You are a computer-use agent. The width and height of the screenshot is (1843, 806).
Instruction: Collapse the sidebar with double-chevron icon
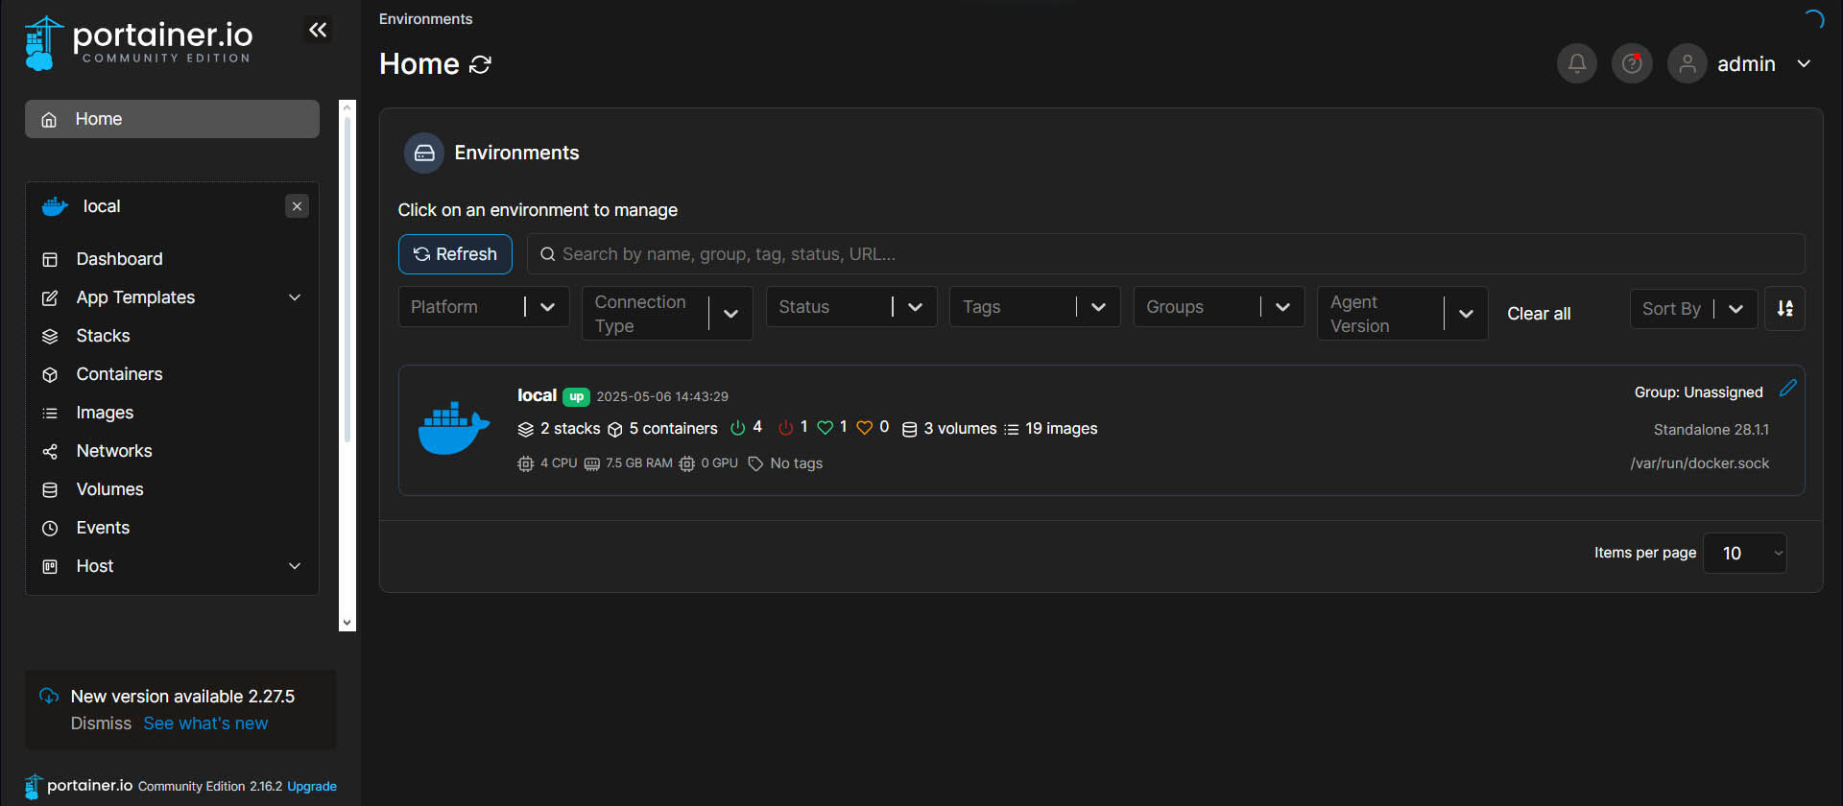(x=318, y=30)
